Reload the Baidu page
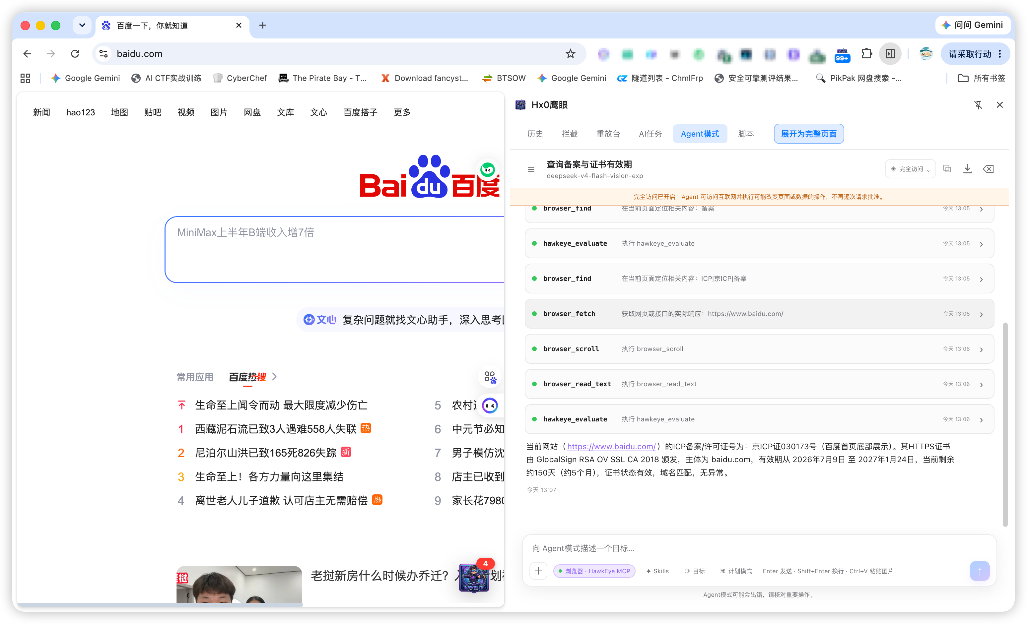The image size is (1027, 624). pos(75,54)
